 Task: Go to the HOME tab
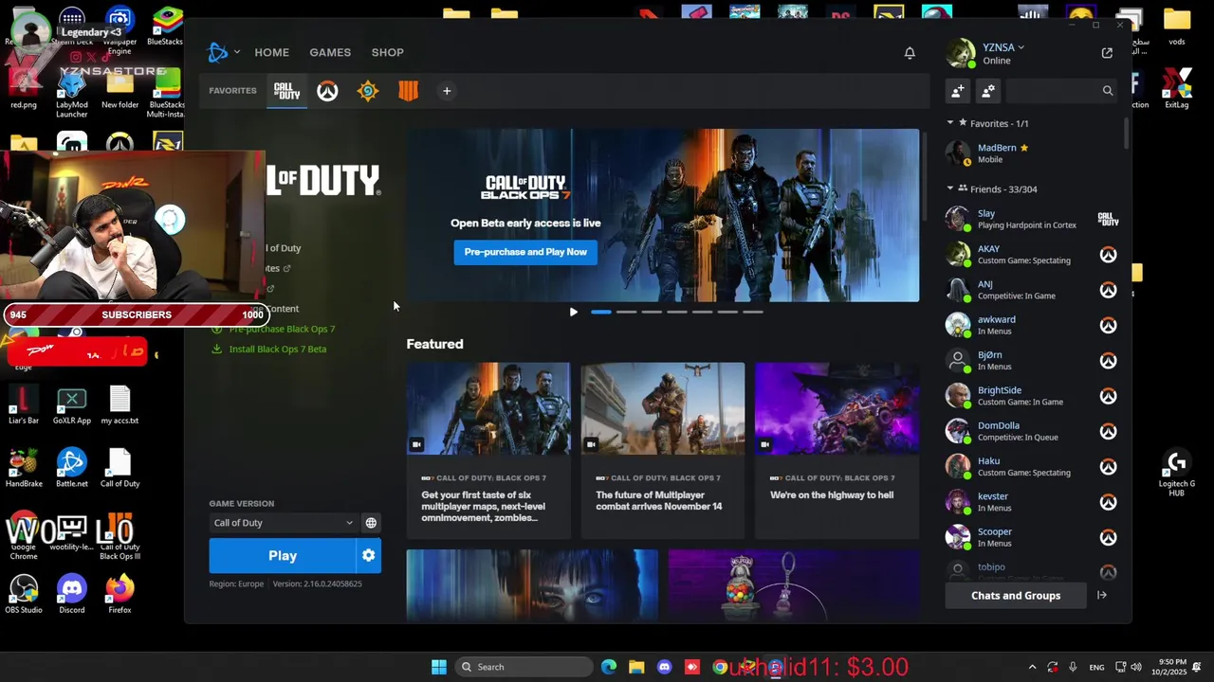tap(271, 52)
